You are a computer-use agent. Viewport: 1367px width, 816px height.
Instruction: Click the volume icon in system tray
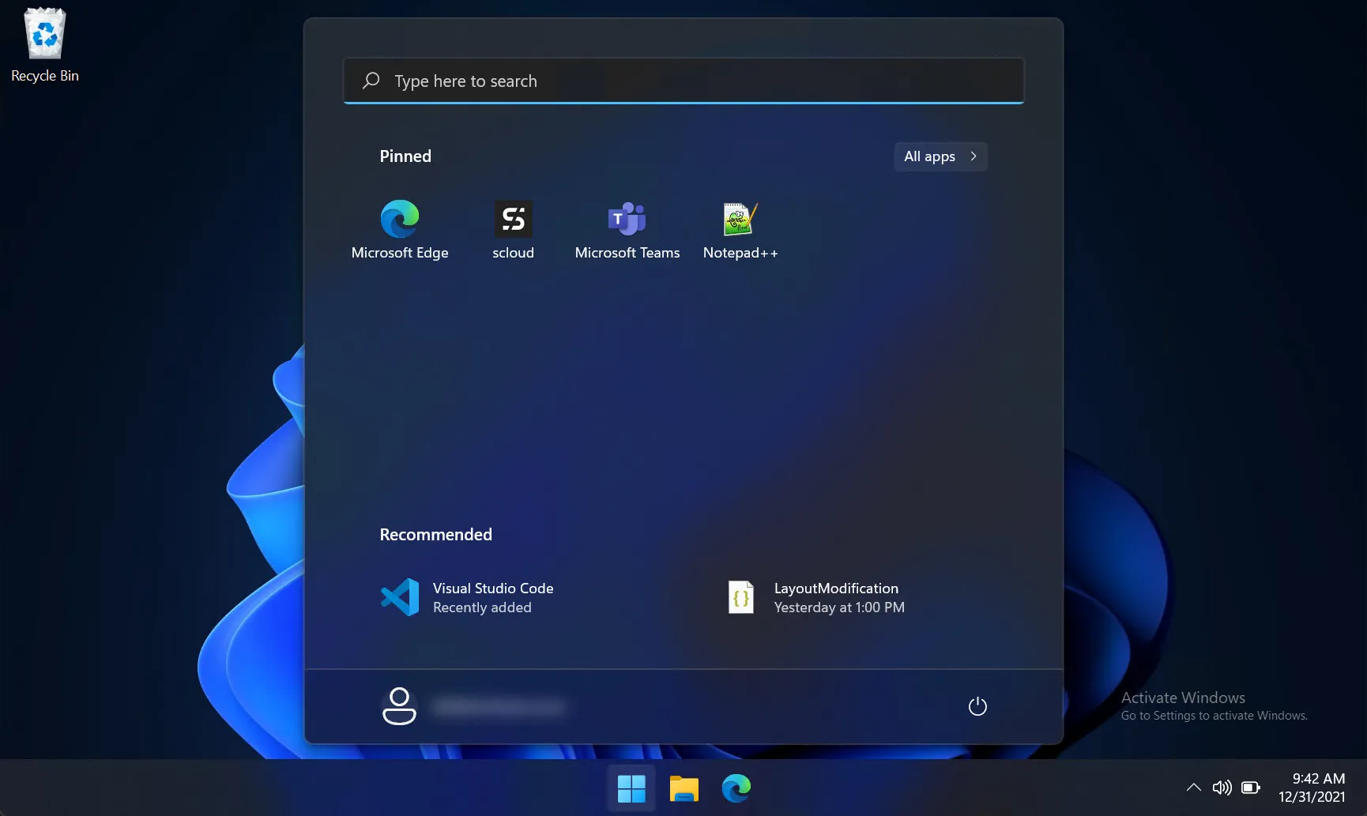[1222, 788]
